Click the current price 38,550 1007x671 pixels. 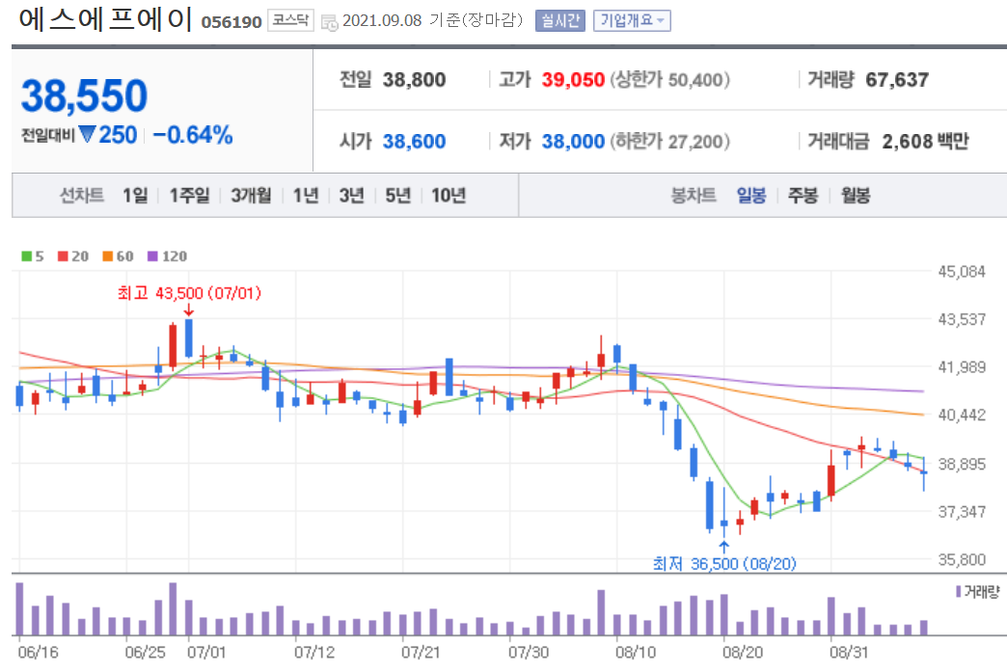84,95
